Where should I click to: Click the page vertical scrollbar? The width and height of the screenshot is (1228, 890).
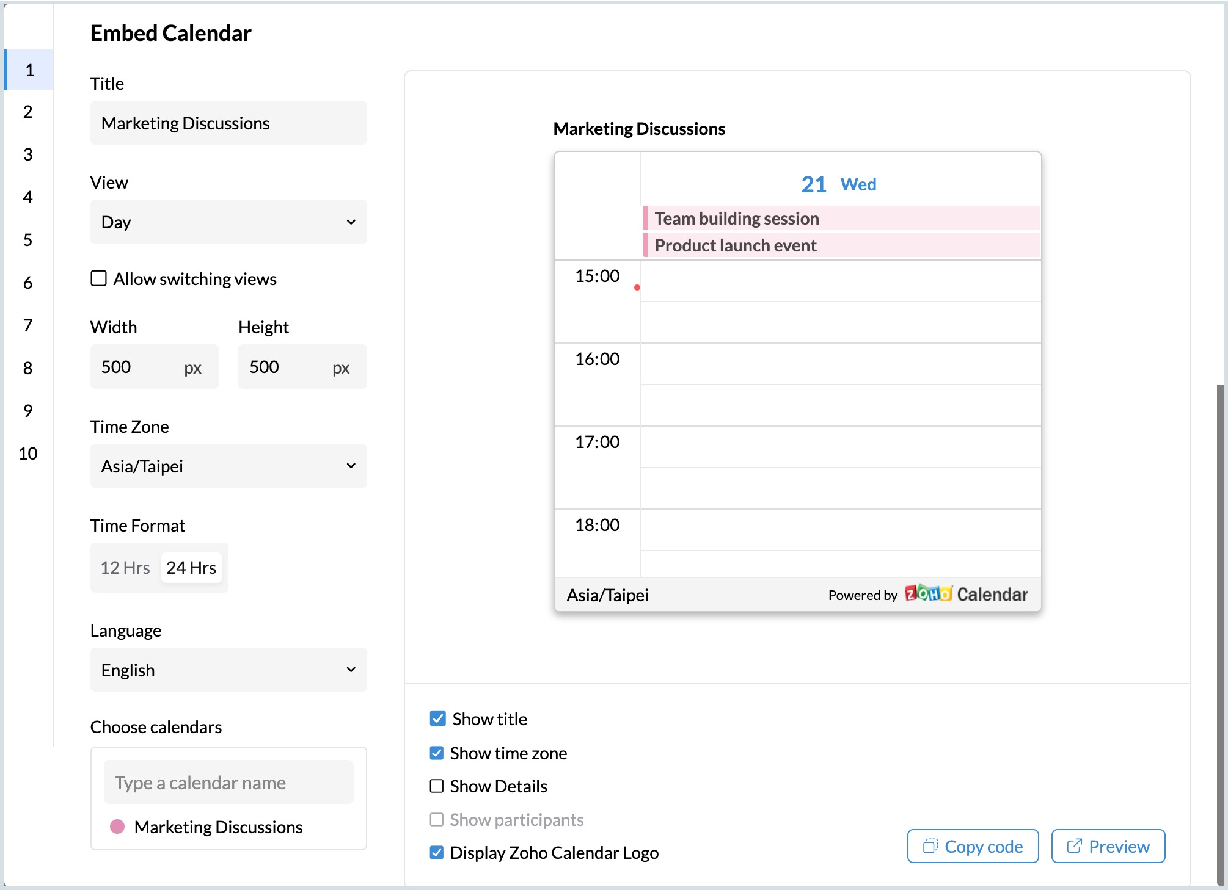1221,635
